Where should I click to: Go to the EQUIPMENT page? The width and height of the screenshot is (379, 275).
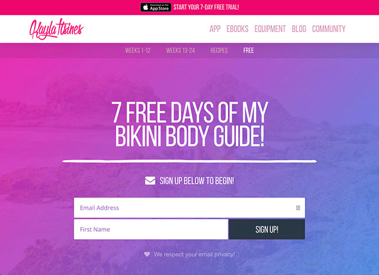(270, 29)
